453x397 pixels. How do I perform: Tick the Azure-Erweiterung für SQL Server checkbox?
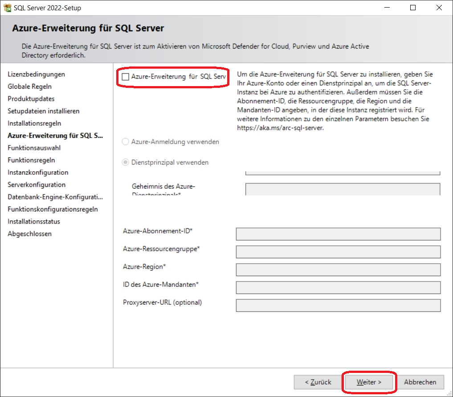click(x=125, y=77)
